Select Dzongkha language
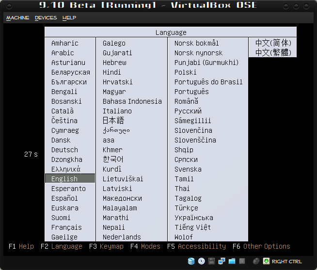 click(x=67, y=159)
